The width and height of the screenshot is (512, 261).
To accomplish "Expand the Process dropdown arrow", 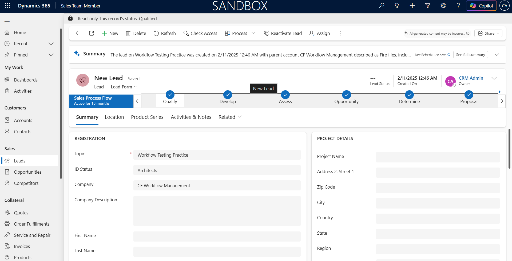I will click(253, 33).
